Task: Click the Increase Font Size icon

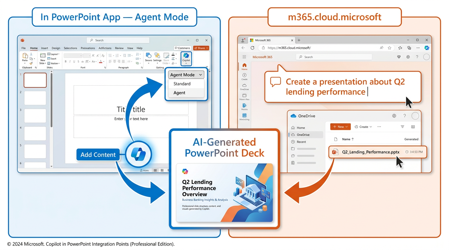Action: coord(93,56)
